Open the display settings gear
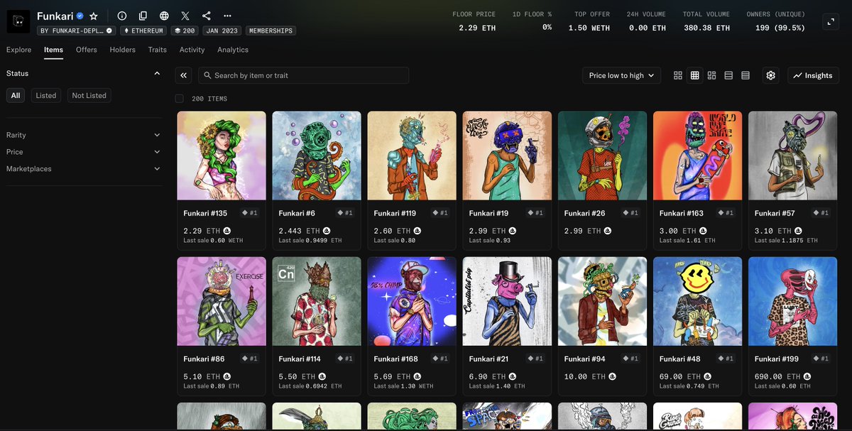This screenshot has width=852, height=431. tap(771, 75)
